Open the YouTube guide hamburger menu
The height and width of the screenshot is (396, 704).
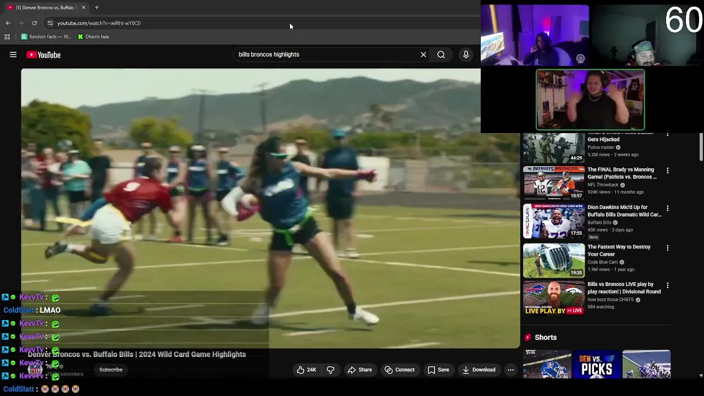pyautogui.click(x=13, y=54)
